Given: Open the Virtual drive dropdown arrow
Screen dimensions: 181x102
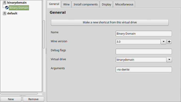Looking at the screenshot, I should tap(169, 59).
